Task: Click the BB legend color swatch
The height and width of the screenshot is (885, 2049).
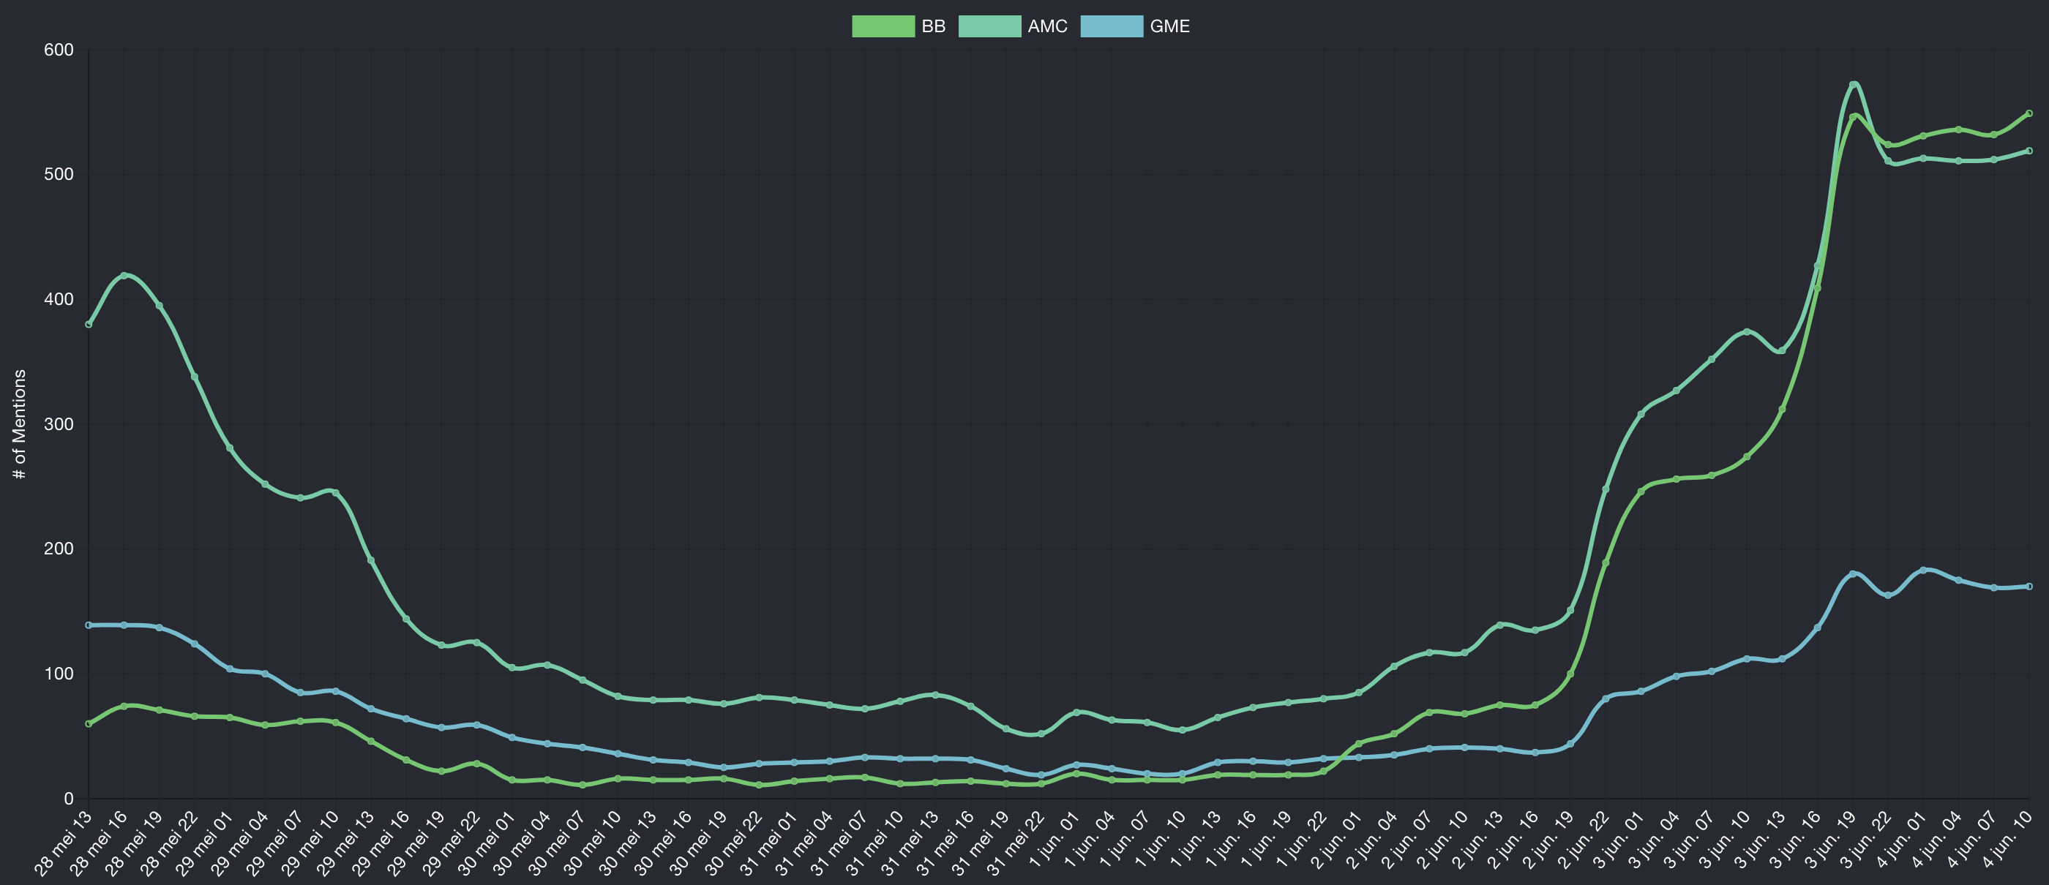Action: click(883, 26)
